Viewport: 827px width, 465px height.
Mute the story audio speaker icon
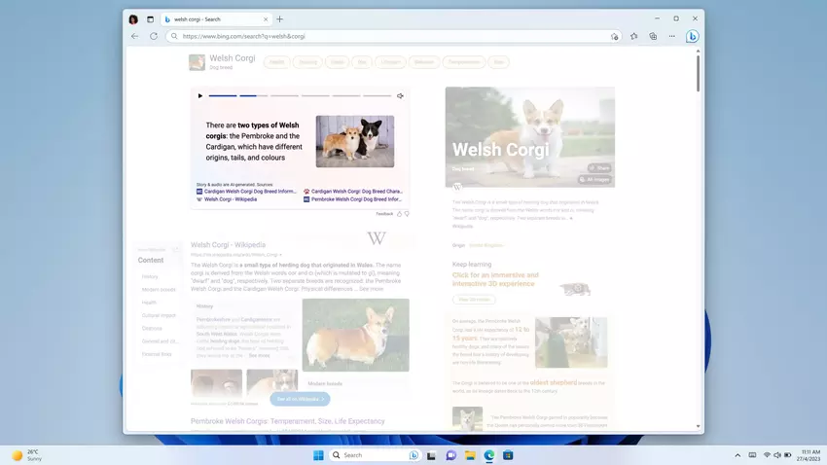pyautogui.click(x=400, y=96)
